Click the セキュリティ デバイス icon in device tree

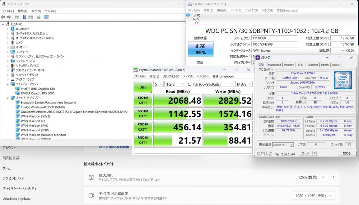(x=13, y=65)
